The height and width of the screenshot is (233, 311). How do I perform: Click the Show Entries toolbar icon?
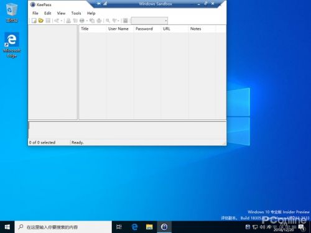pos(114,21)
